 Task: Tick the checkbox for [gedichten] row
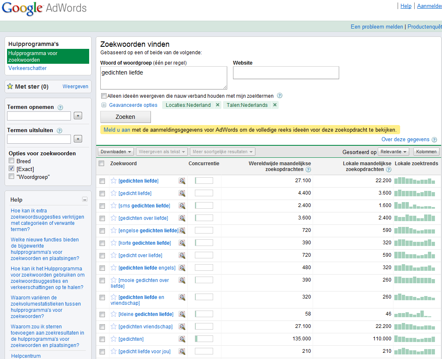point(102,339)
